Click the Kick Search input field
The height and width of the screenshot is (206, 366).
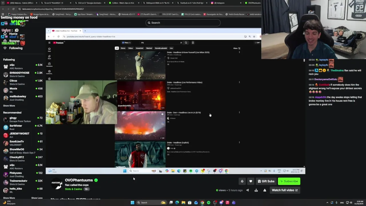pyautogui.click(x=183, y=23)
